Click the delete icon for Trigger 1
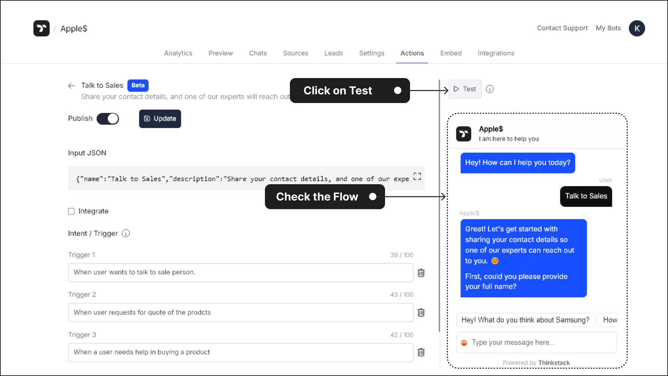This screenshot has width=668, height=376. [x=421, y=272]
